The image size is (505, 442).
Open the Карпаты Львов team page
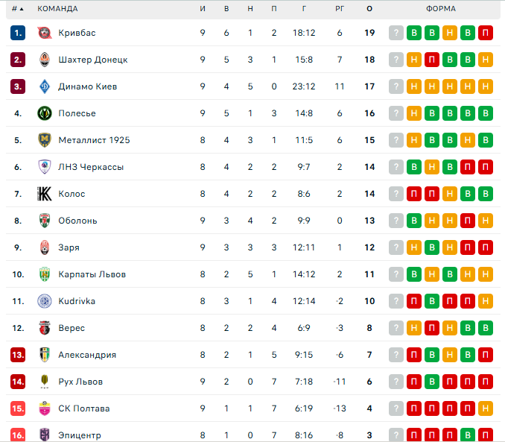point(92,274)
